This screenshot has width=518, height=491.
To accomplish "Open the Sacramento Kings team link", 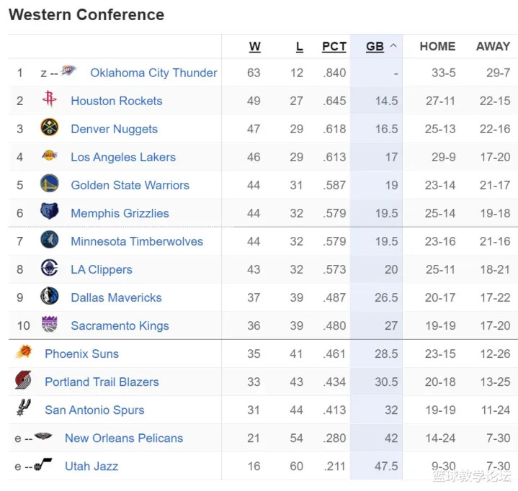I will click(x=120, y=326).
